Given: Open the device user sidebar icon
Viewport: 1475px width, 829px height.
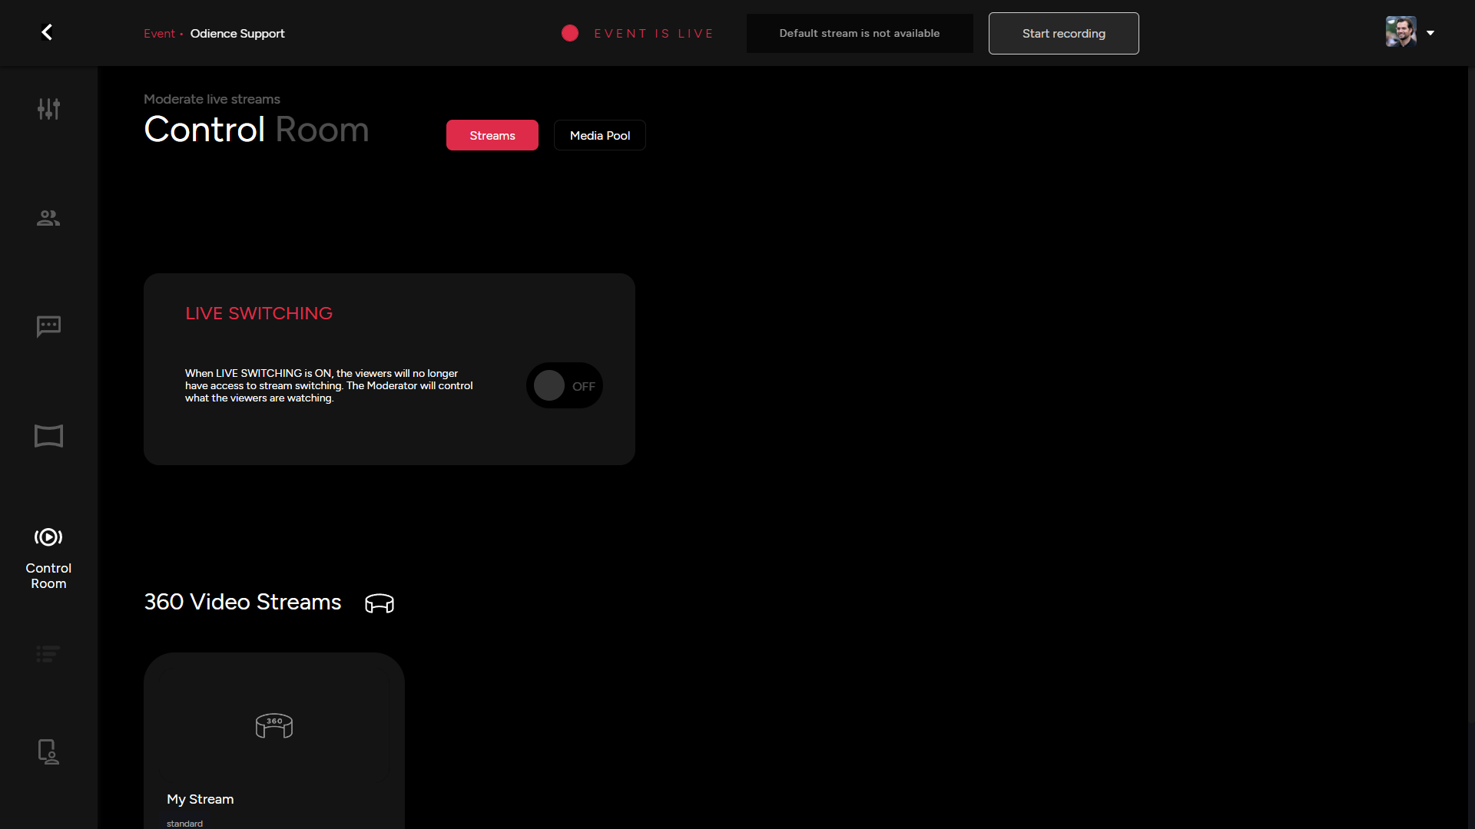Looking at the screenshot, I should (48, 751).
